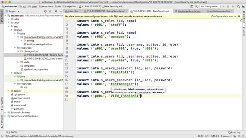Open Project panel settings gear
Screen dimensions: 246x138
click(56, 11)
